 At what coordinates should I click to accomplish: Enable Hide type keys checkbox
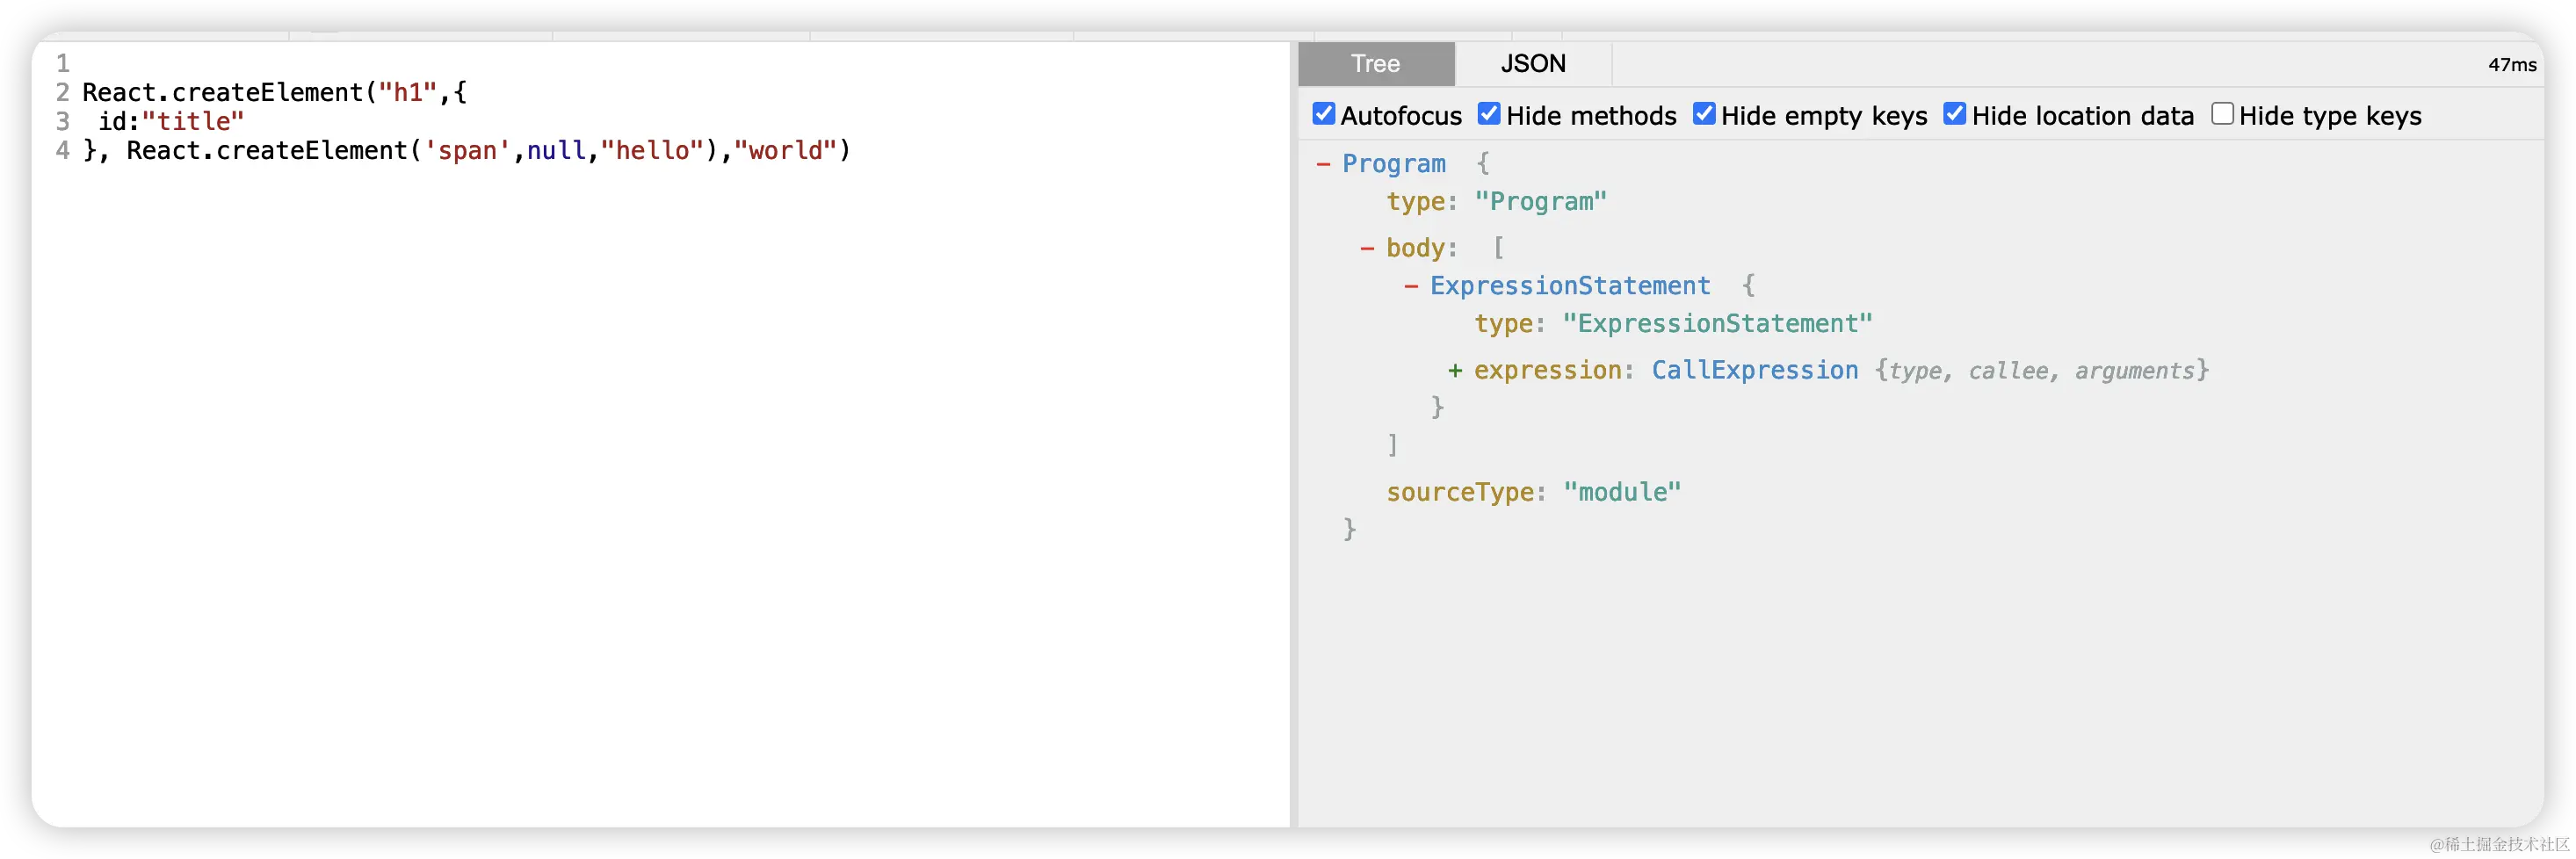pos(2222,115)
